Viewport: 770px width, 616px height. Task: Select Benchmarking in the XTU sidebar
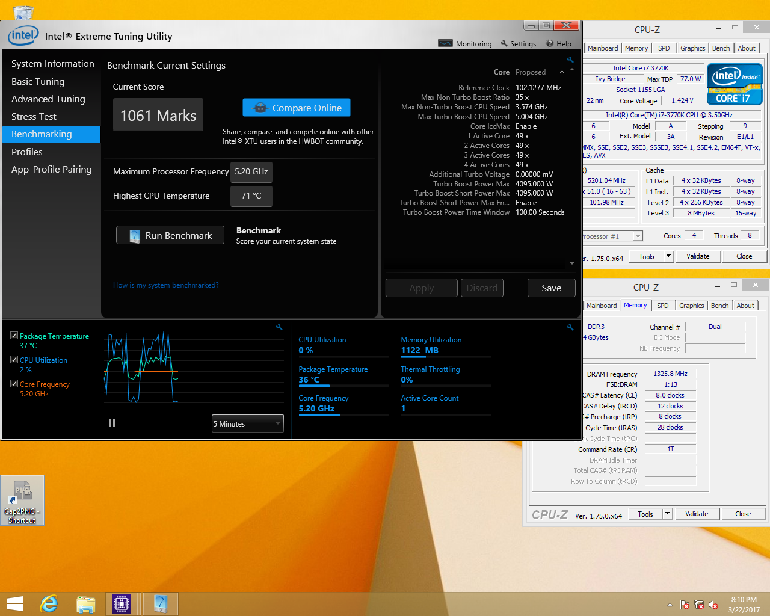pos(52,134)
